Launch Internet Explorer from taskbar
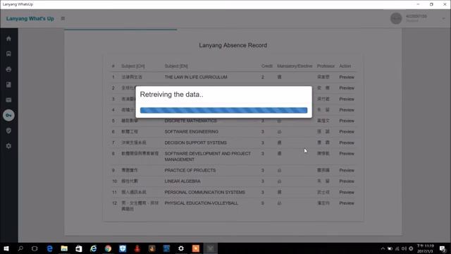This screenshot has width=451, height=254. click(x=94, y=248)
